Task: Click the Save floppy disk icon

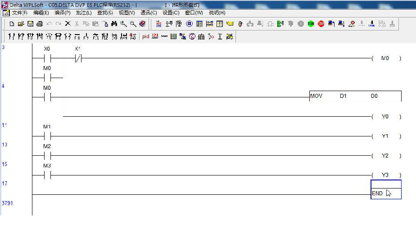Action: click(30, 24)
